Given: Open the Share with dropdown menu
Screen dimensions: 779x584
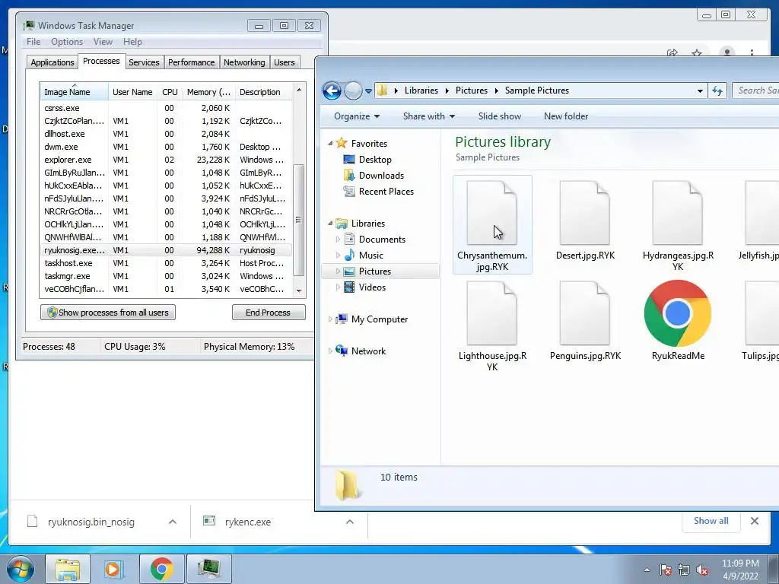Looking at the screenshot, I should click(429, 116).
